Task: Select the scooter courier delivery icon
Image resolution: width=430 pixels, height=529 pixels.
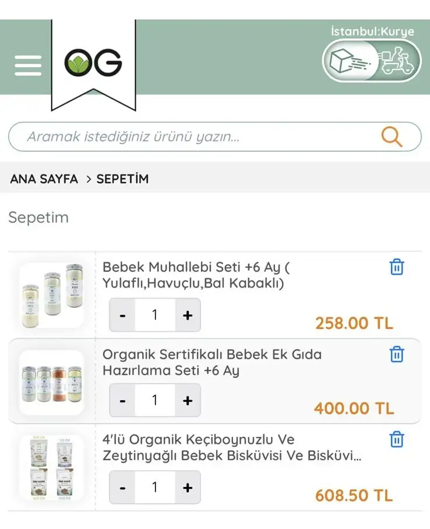Action: point(396,62)
